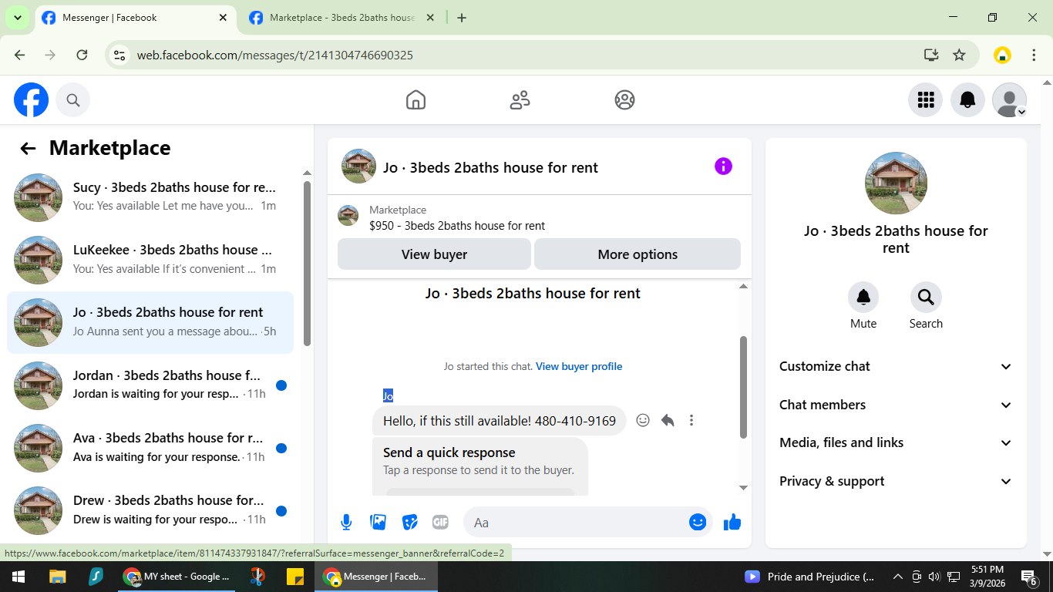Follow the View buyer profile link

[x=579, y=367]
